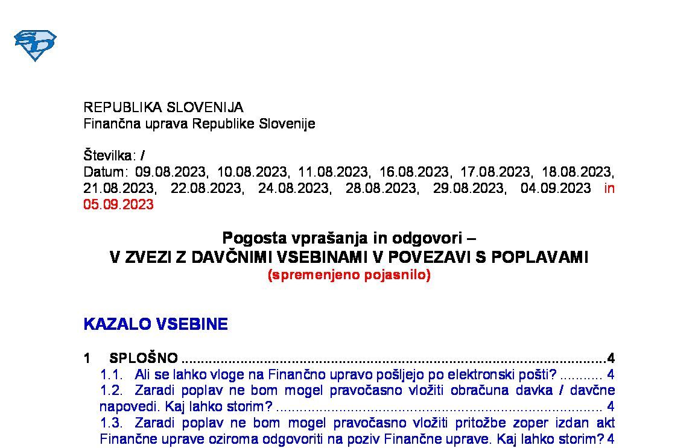Click the REPUBLIKA SLOVENIJA header text
Image resolution: width=698 pixels, height=448 pixels.
[163, 108]
